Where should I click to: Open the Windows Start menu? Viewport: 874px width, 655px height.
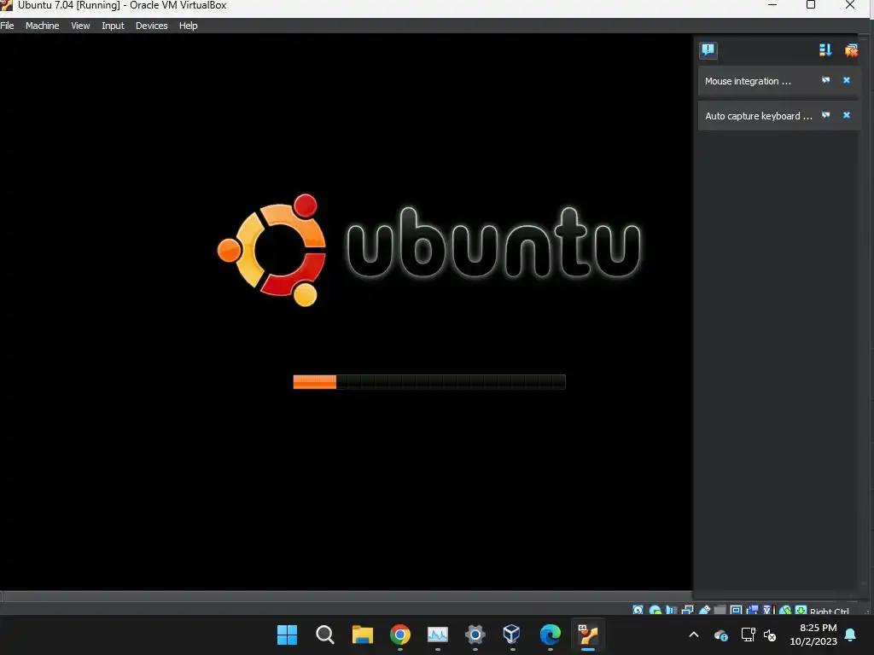(287, 635)
